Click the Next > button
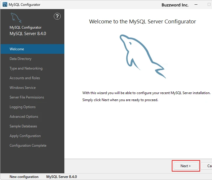212x180 pixels. pyautogui.click(x=186, y=166)
